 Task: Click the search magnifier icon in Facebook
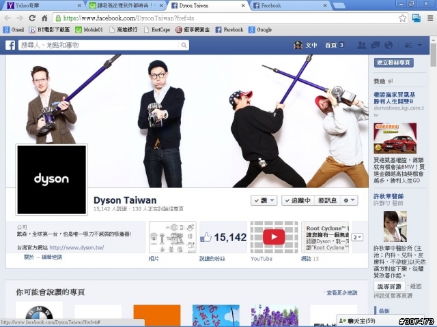tap(184, 45)
